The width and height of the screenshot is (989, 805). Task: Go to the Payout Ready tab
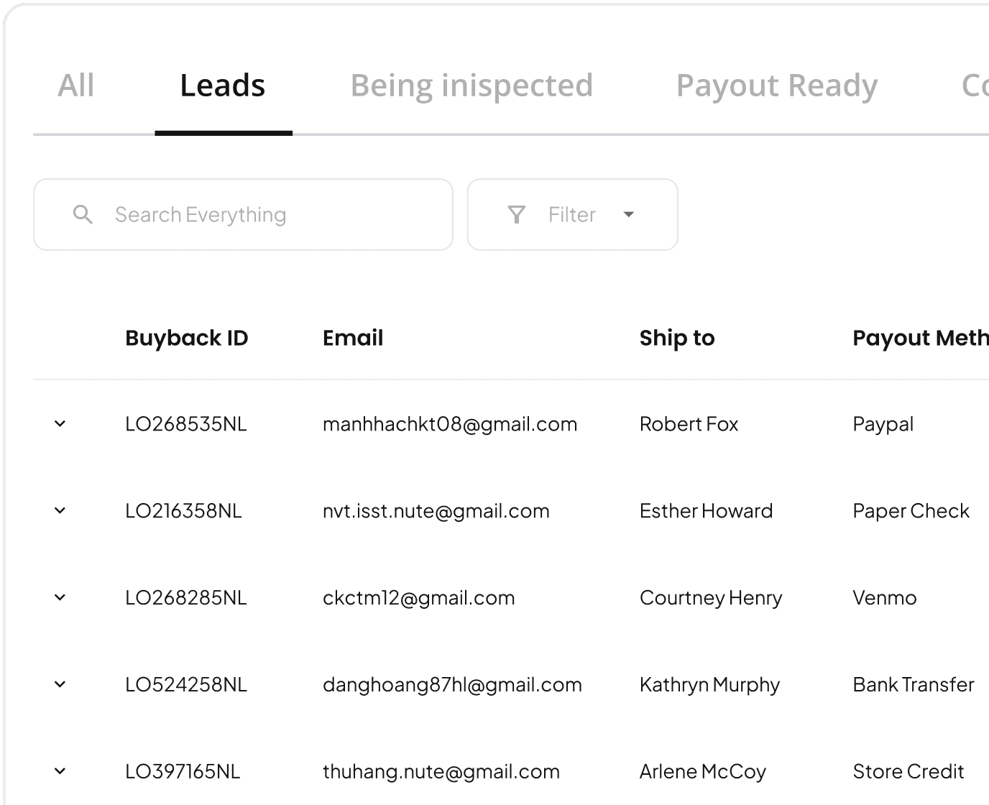777,86
